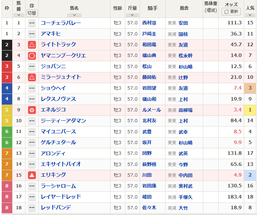Click the △ mark icon for ミラージュナイト
The height and width of the screenshot is (215, 257).
pyautogui.click(x=32, y=77)
